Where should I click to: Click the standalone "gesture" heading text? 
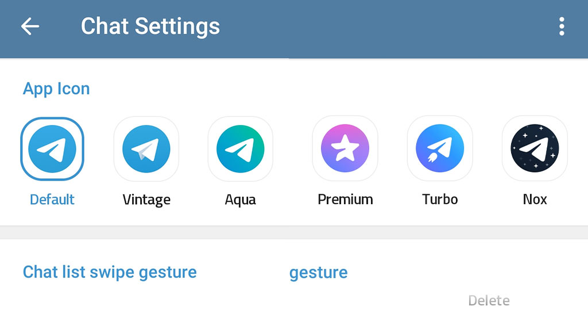318,272
